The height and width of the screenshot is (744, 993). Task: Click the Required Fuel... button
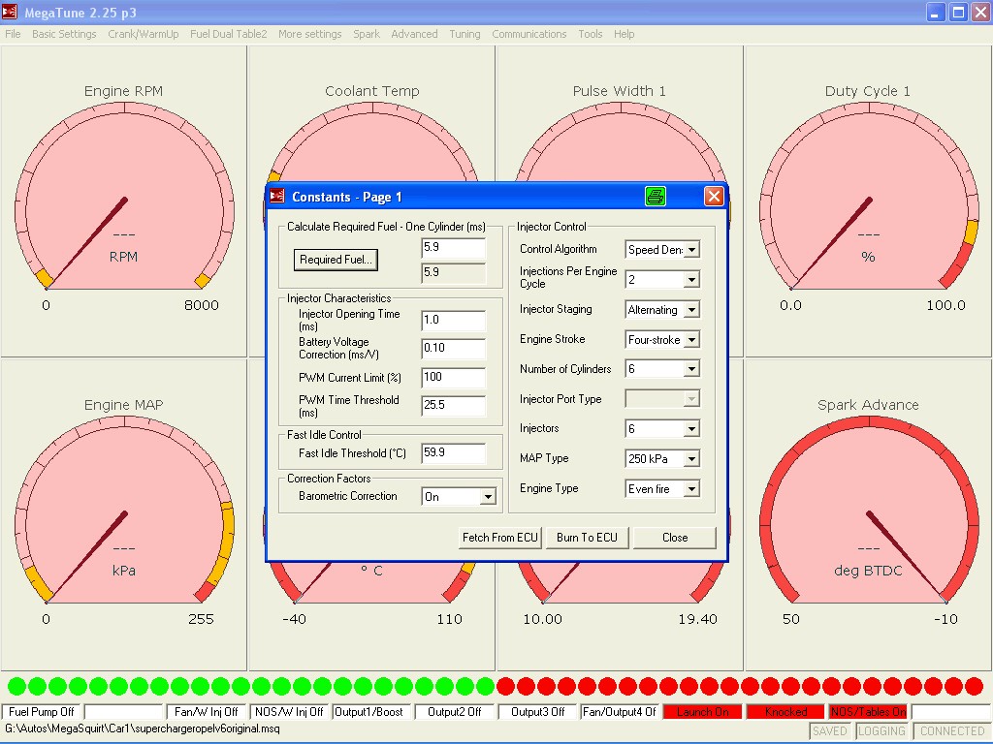click(x=336, y=260)
